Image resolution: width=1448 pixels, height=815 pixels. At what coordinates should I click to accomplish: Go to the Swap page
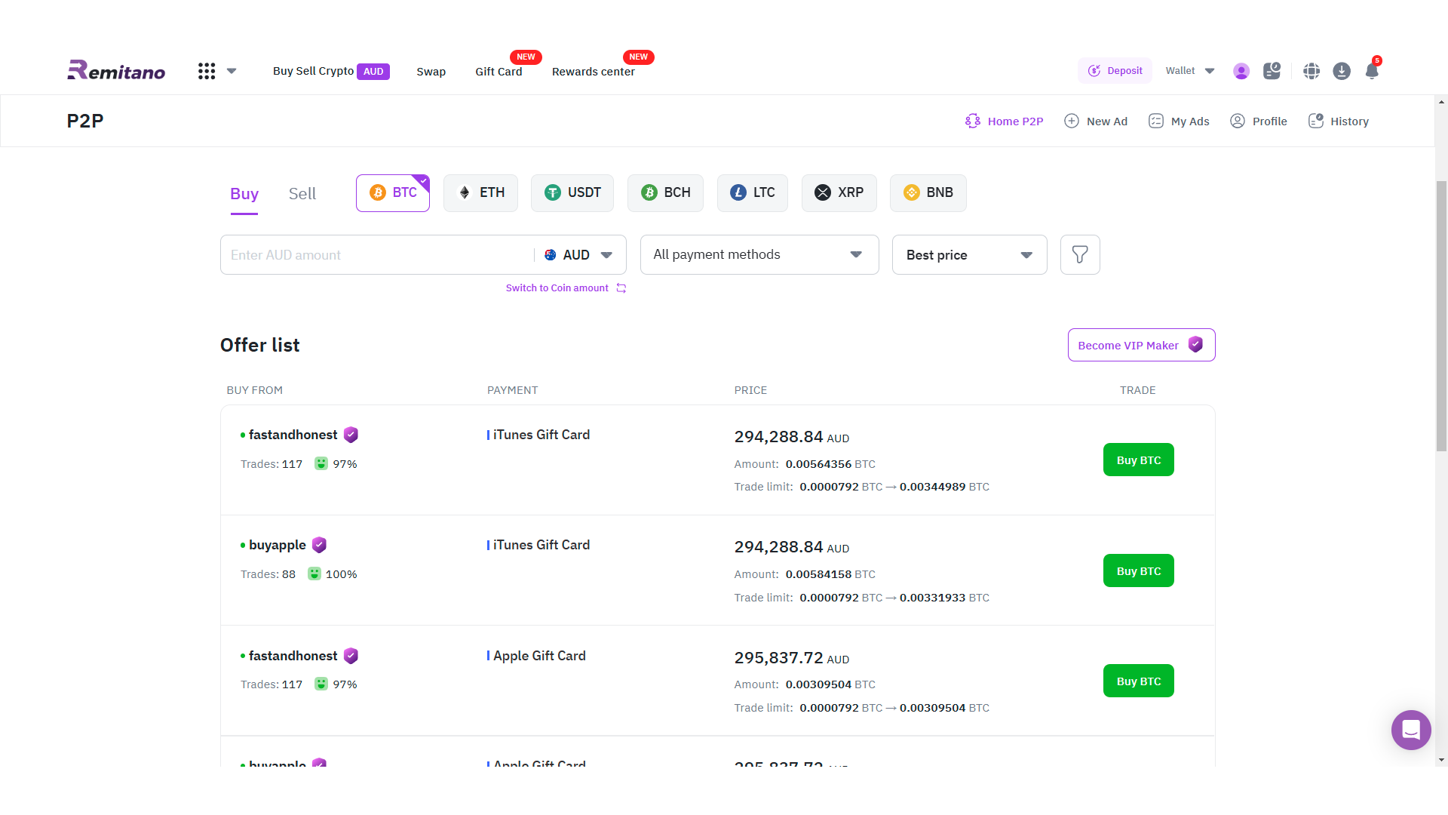(x=431, y=72)
